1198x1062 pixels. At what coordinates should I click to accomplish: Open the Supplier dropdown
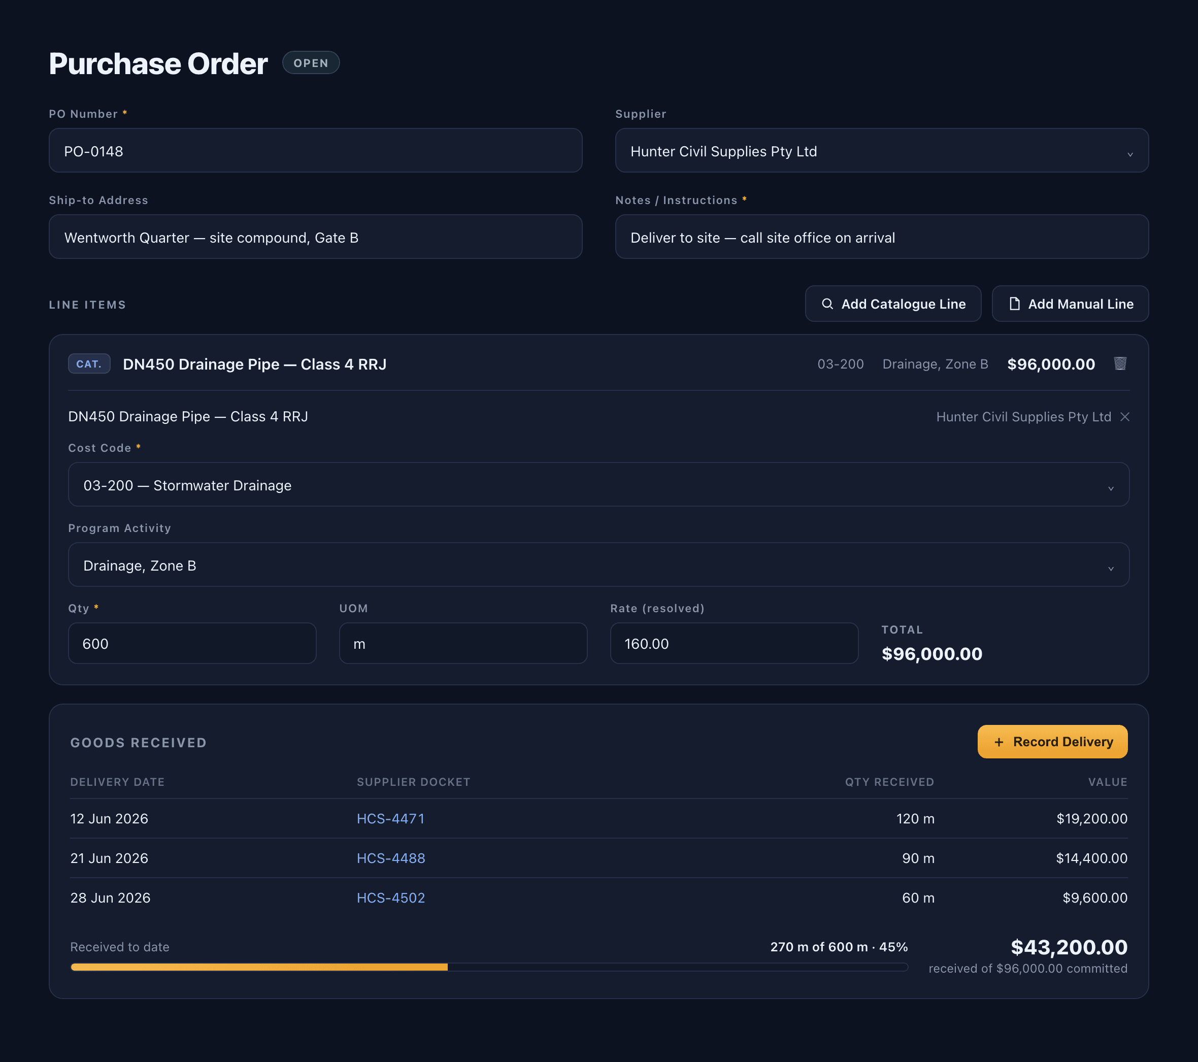(x=882, y=151)
